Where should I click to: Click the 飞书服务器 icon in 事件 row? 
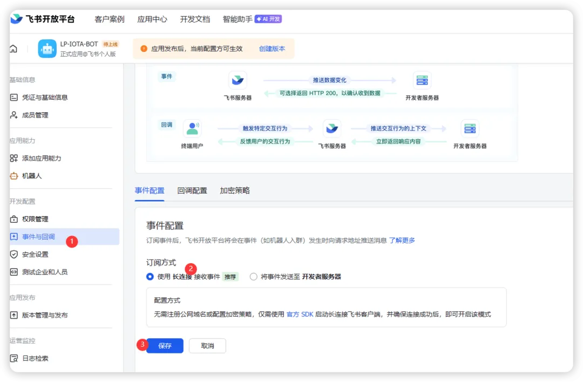(238, 80)
